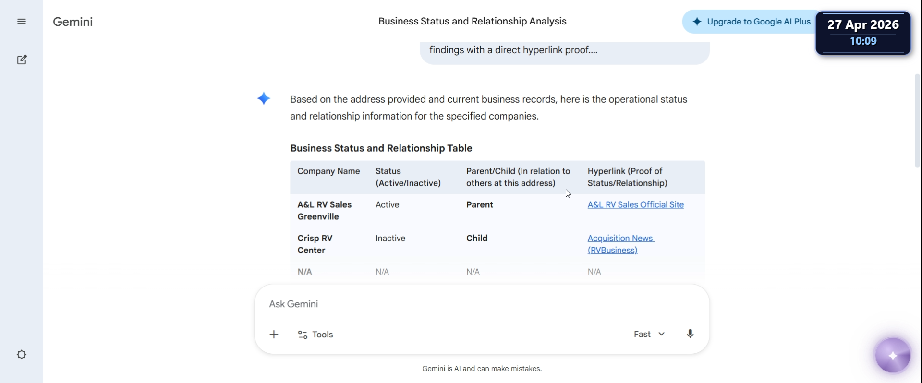Open the Acquisition News (RVBusiness) link
This screenshot has width=922, height=383.
621,244
